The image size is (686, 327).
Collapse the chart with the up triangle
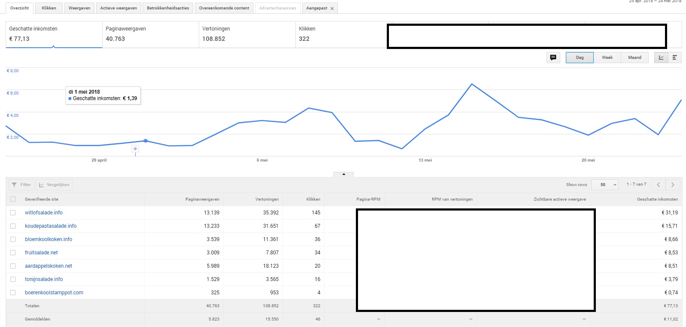click(343, 174)
